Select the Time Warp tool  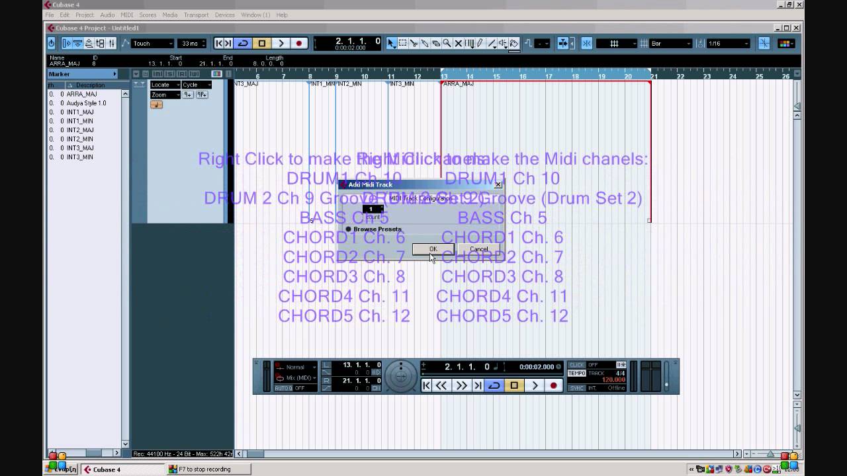pyautogui.click(x=469, y=44)
